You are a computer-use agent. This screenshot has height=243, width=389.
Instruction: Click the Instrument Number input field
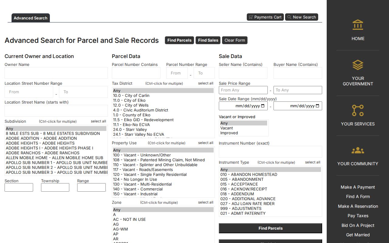pyautogui.click(x=270, y=152)
